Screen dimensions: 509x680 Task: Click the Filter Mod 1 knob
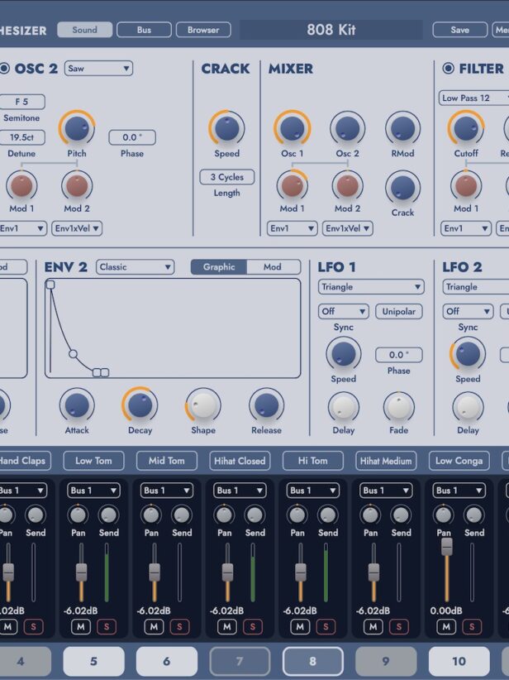coord(466,185)
